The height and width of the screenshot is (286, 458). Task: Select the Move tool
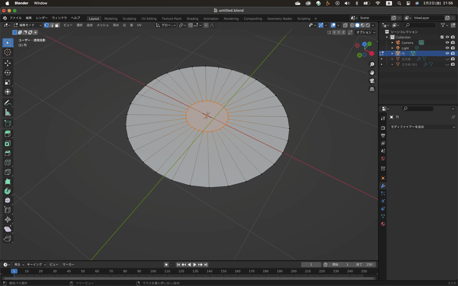click(x=8, y=63)
